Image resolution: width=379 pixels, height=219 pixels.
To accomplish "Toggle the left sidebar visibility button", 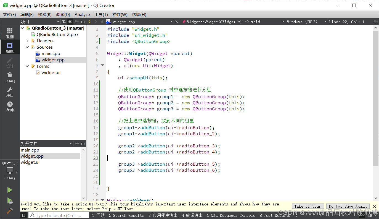I will [x=23, y=215].
